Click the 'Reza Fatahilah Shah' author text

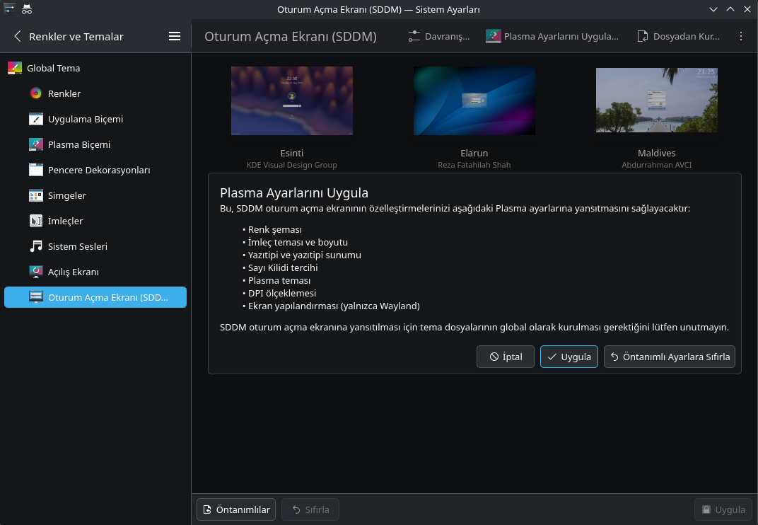pos(474,165)
